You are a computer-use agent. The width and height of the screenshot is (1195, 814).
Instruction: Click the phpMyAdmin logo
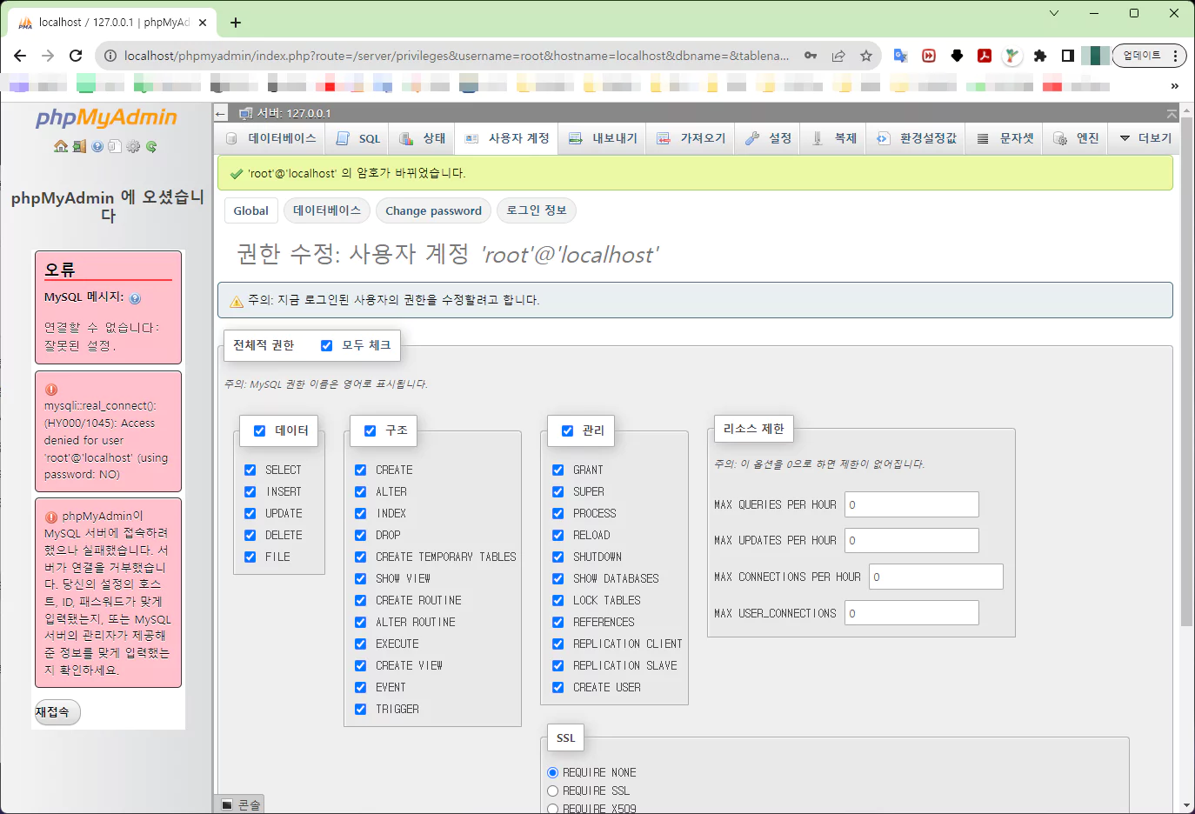106,117
